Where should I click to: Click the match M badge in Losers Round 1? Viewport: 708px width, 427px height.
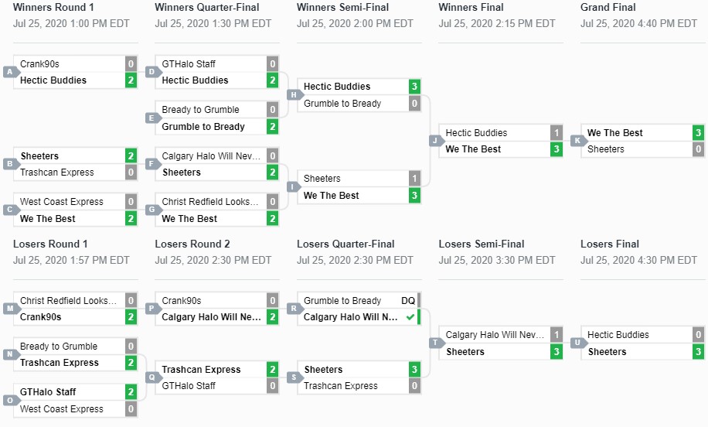(x=10, y=309)
